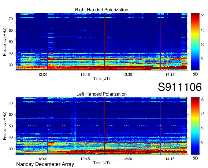The width and height of the screenshot is (208, 168).
Task: Click the last red vertical marker in the lower plot
Action: point(161,126)
